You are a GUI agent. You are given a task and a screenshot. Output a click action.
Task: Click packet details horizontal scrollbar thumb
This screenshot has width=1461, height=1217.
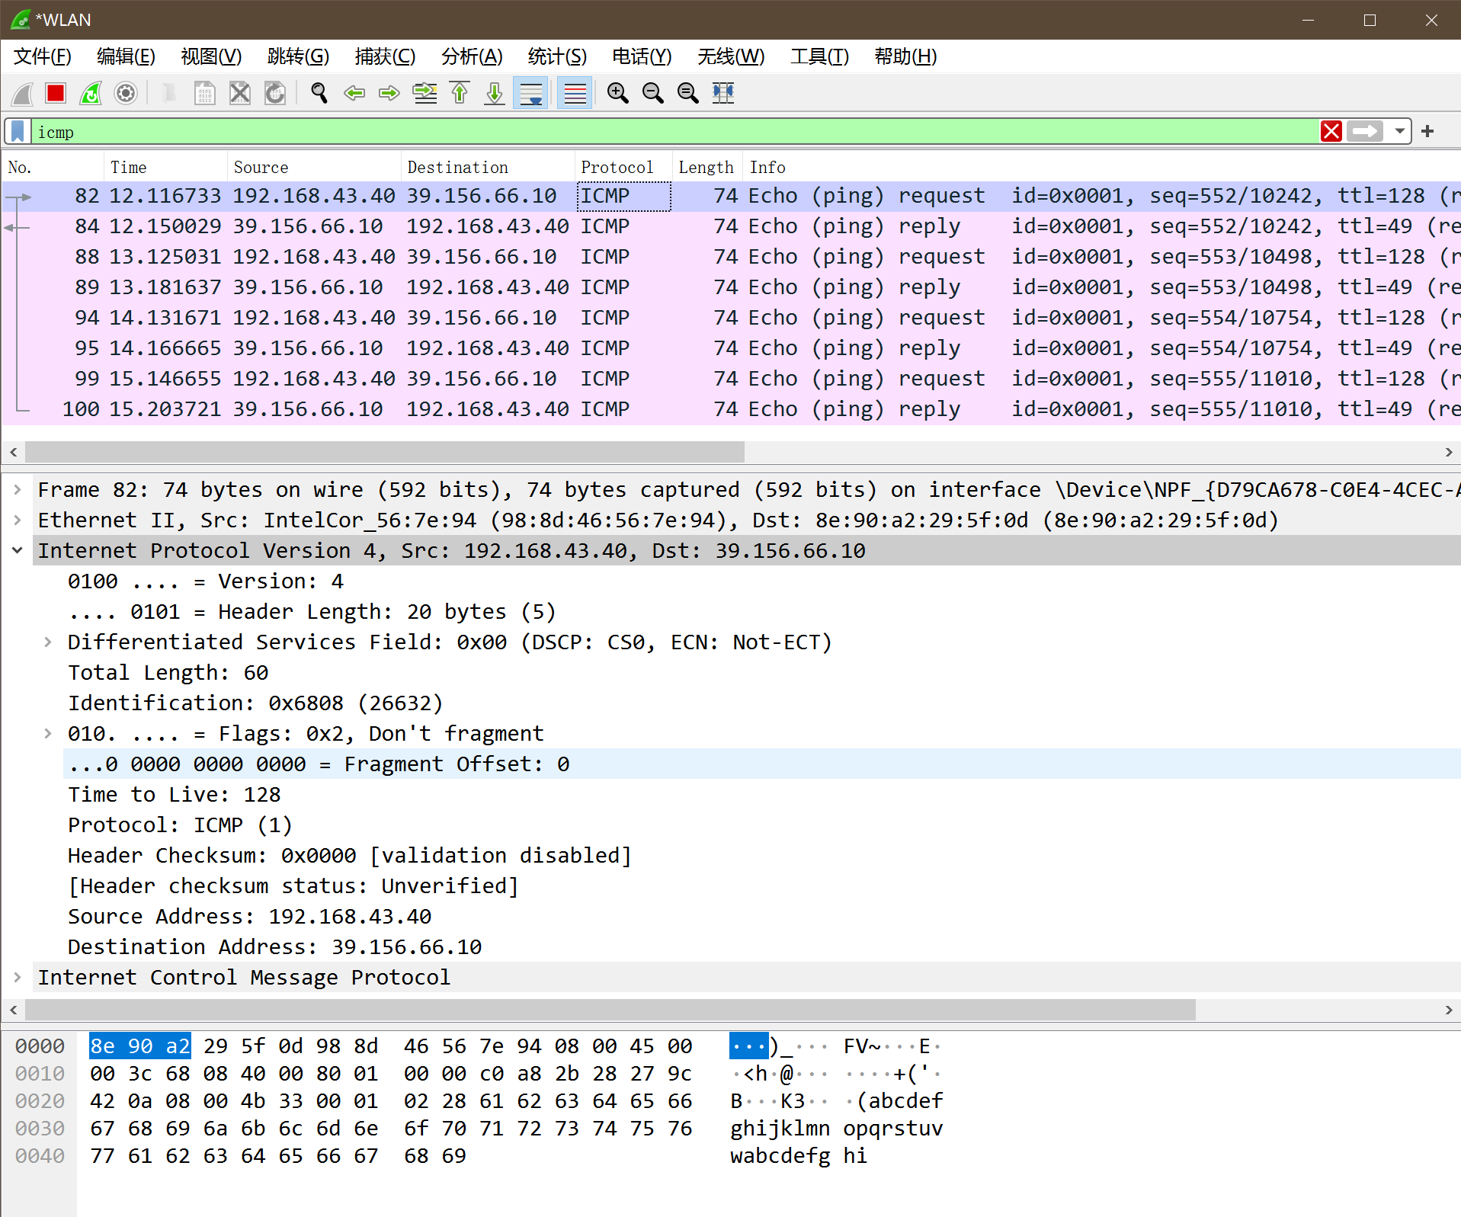tap(610, 1010)
